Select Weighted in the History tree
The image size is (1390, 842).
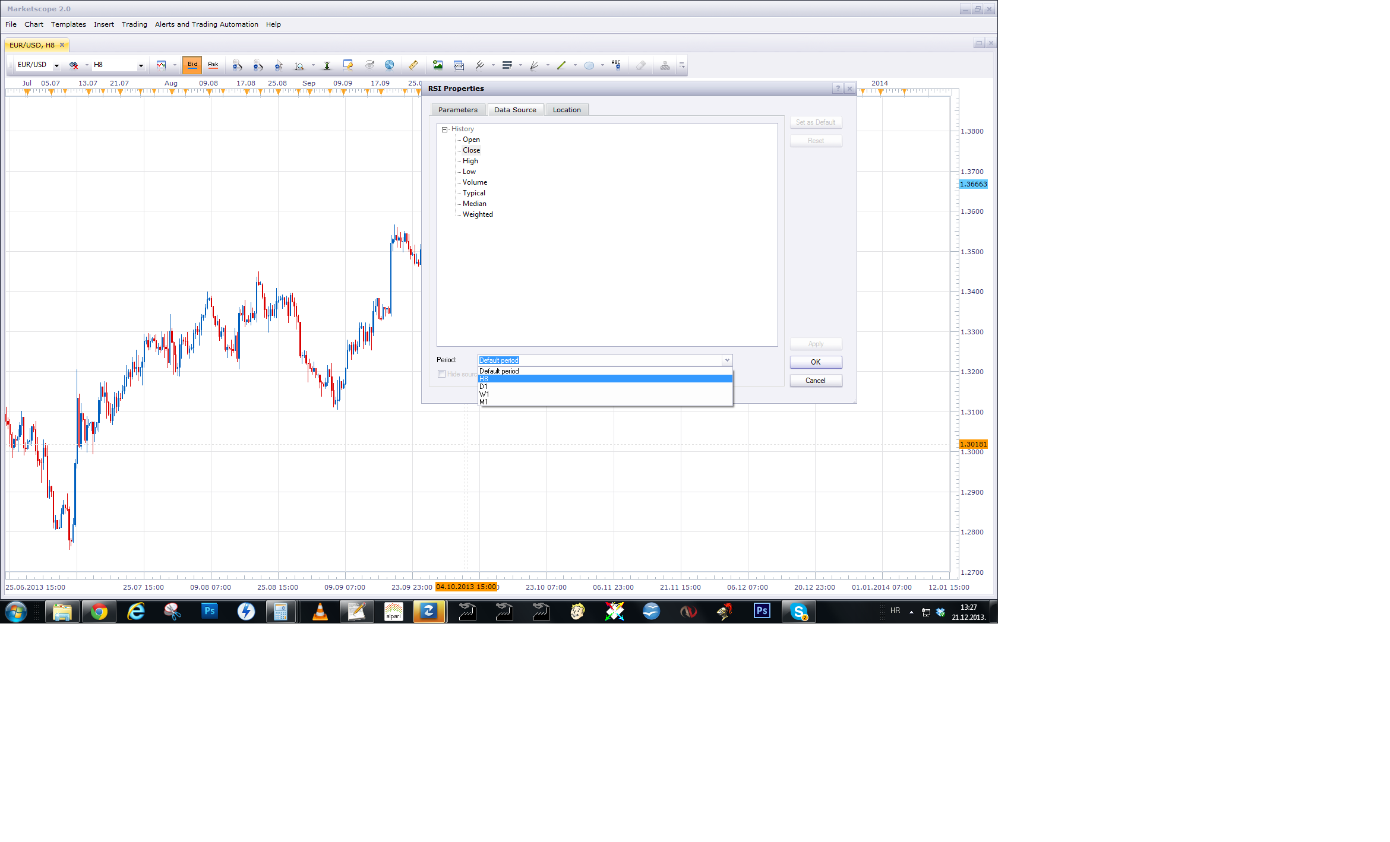click(x=478, y=214)
